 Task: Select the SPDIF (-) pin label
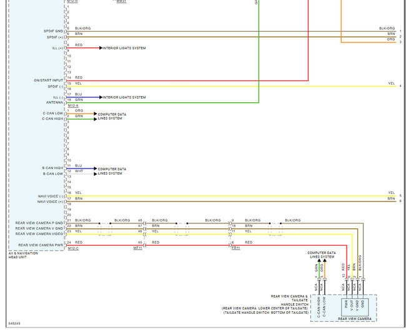click(x=56, y=86)
